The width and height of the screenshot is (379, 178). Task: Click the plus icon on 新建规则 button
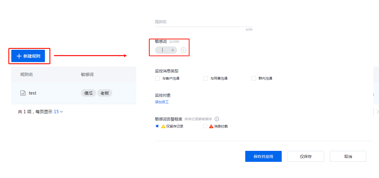(19, 56)
